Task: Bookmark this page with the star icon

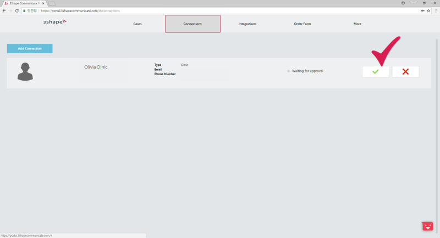Action: 428,10
